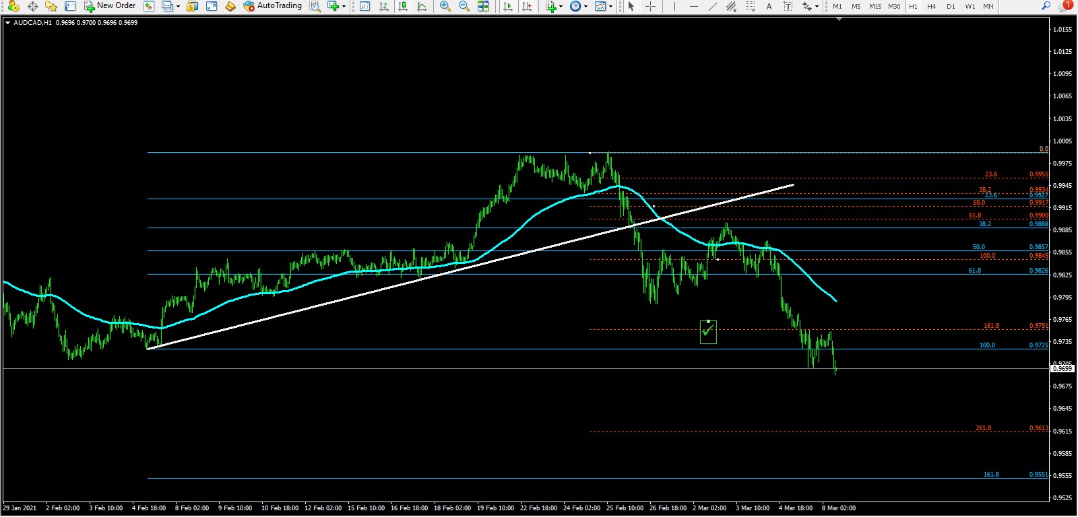Image resolution: width=1078 pixels, height=517 pixels.
Task: Tile chart windows icon
Action: click(483, 6)
